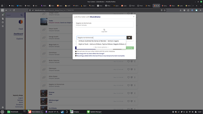Click the link icon for Nagata no Komoriuta row
Viewport: 203px width, 114px height.
tap(44, 85)
